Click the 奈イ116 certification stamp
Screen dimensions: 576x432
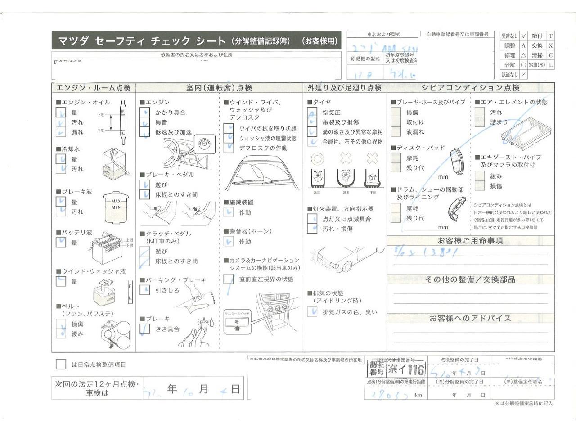(397, 370)
